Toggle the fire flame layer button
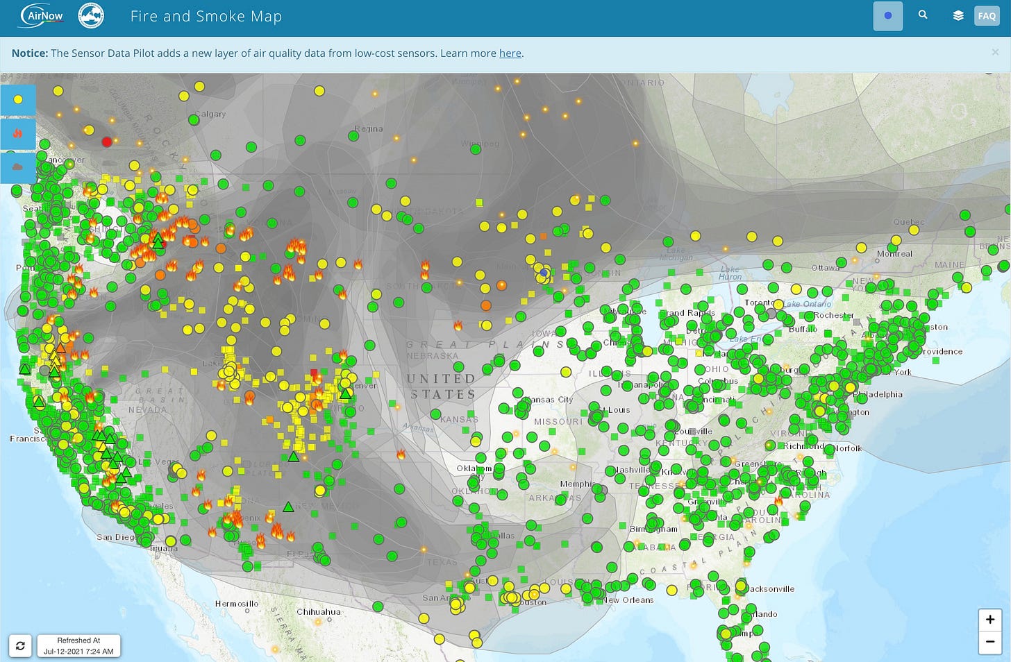Viewport: 1011px width, 662px height. 18,133
